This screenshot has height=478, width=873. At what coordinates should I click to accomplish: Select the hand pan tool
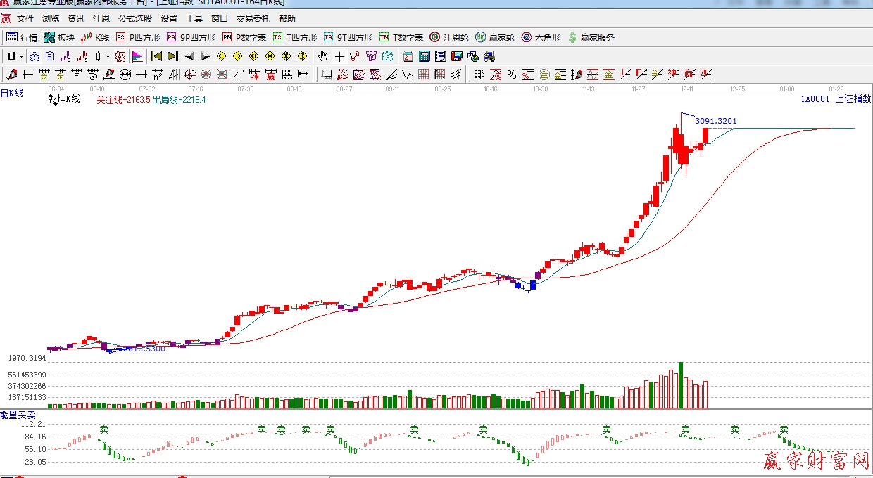322,56
